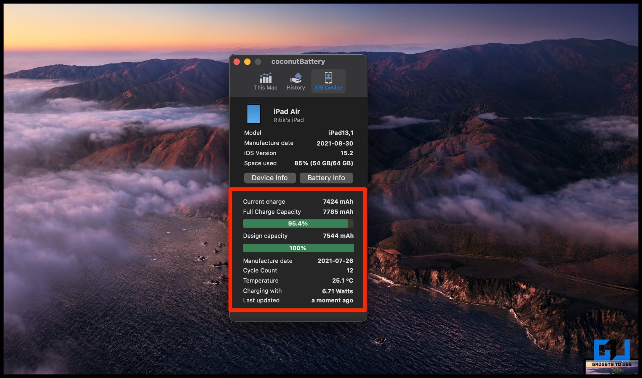Image resolution: width=642 pixels, height=378 pixels.
Task: Click the Battery Info button
Action: tap(326, 178)
